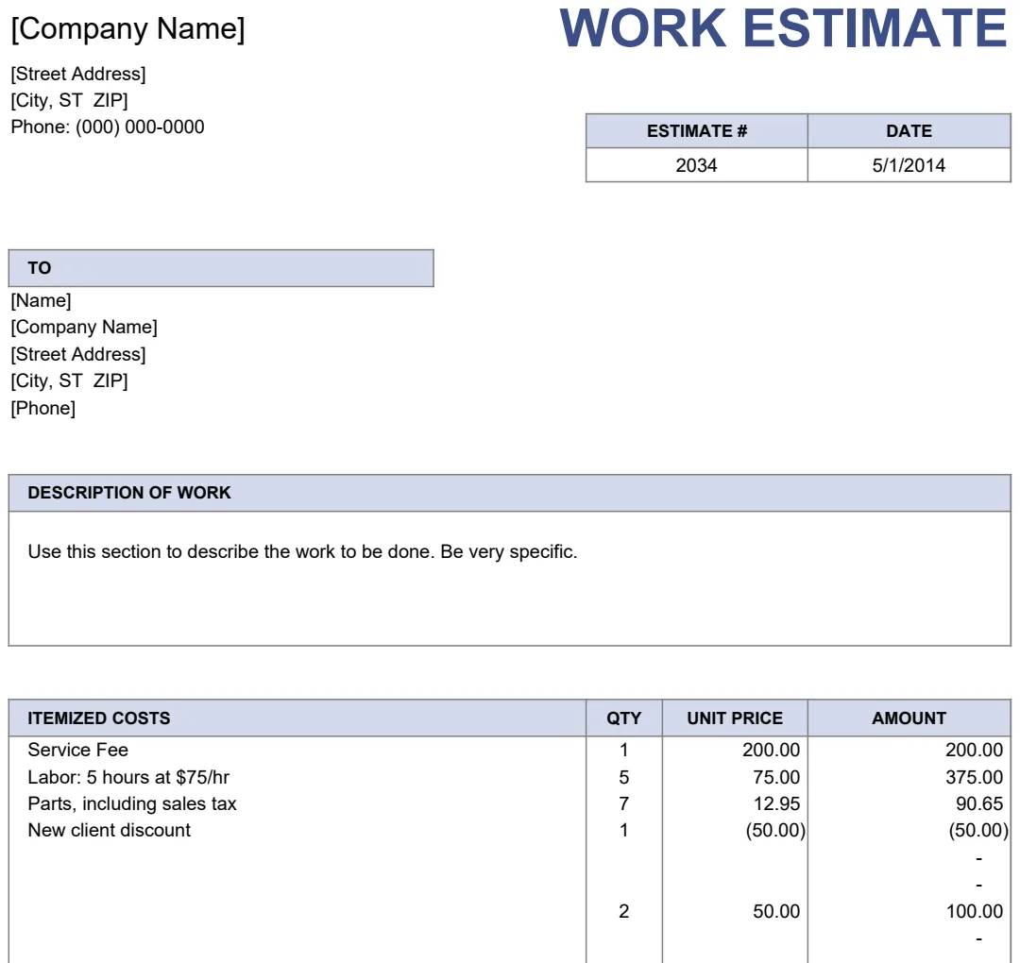
Task: Select the amount 90.65 cell
Action: click(909, 803)
